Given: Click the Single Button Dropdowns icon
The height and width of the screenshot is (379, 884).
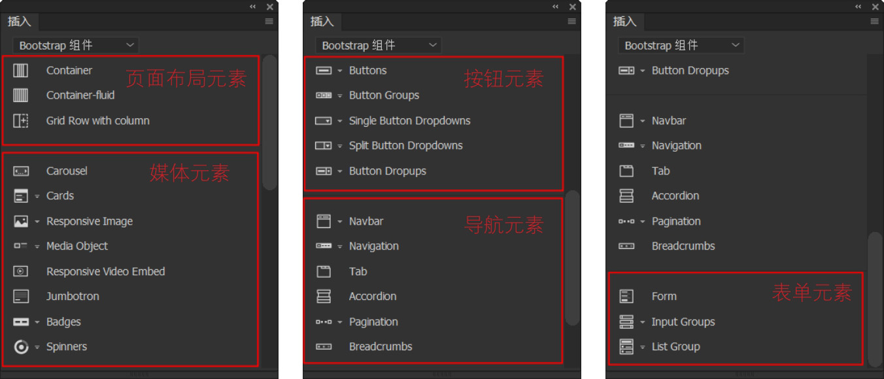Looking at the screenshot, I should (x=324, y=121).
